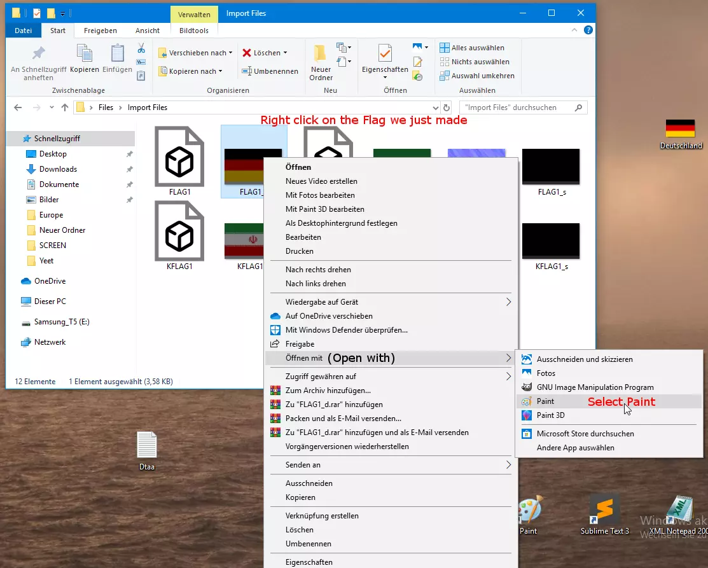708x568 pixels.
Task: Open Kopieren nach dropdown
Action: (191, 71)
